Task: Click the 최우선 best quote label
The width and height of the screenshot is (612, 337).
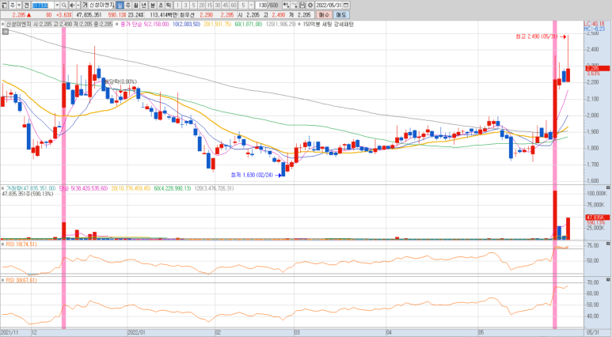Action: tap(187, 15)
